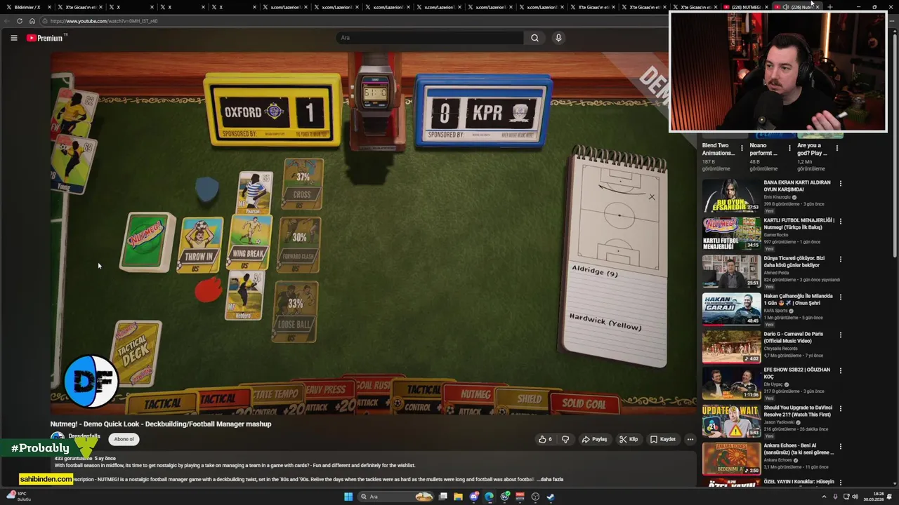Open options menu for DaVinci Resolve 21 video
Image resolution: width=899 pixels, height=505 pixels.
tap(840, 409)
